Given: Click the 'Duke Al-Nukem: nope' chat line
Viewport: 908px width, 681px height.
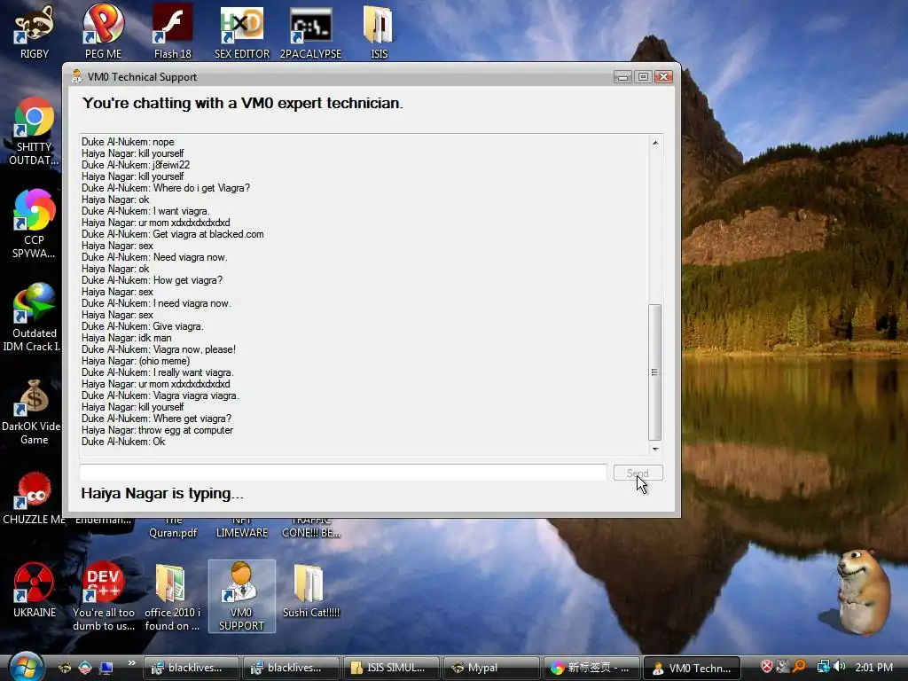Looking at the screenshot, I should [x=128, y=142].
